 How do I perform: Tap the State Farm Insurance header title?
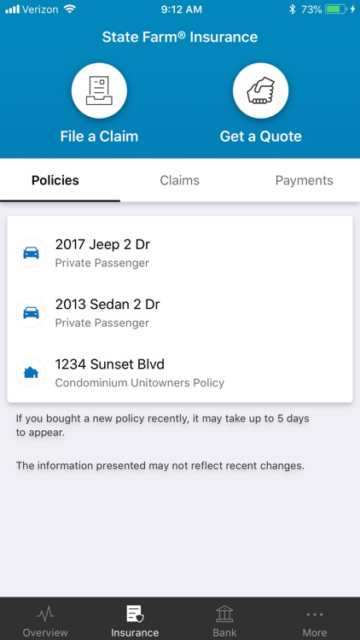click(x=180, y=38)
